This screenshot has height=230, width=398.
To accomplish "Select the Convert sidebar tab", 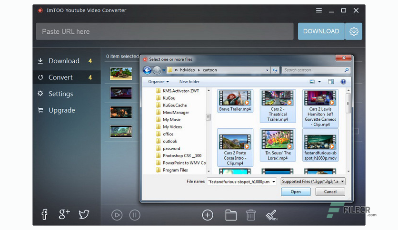I will pos(67,77).
